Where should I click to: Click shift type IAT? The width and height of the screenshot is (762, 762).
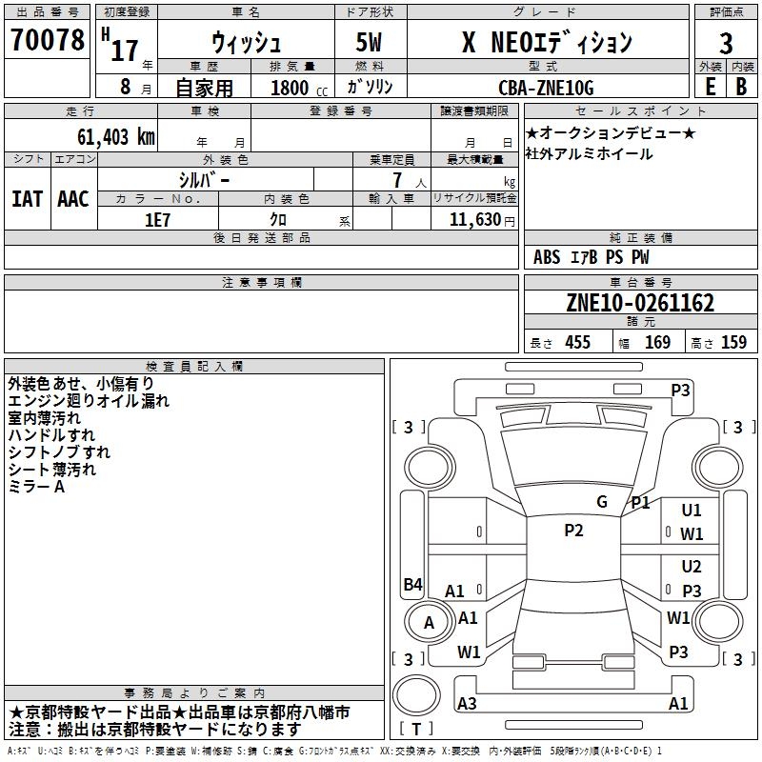point(28,199)
